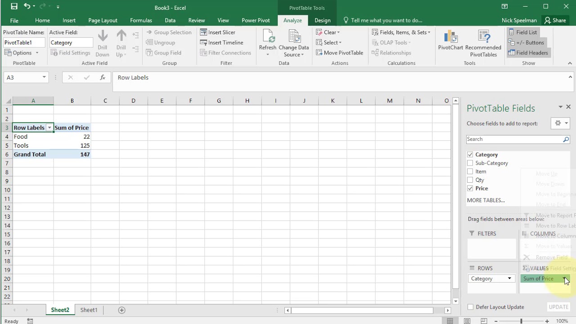Switch to Page Layout view in status bar
Screen dimensions: 576x324
point(467,321)
